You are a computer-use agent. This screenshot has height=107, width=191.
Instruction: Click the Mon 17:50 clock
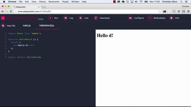click(x=155, y=2)
